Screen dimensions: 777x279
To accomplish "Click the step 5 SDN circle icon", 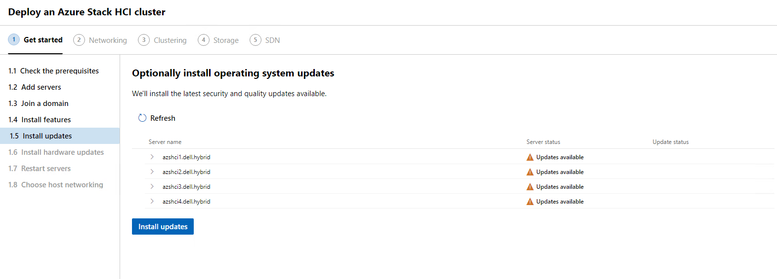I will [x=256, y=40].
